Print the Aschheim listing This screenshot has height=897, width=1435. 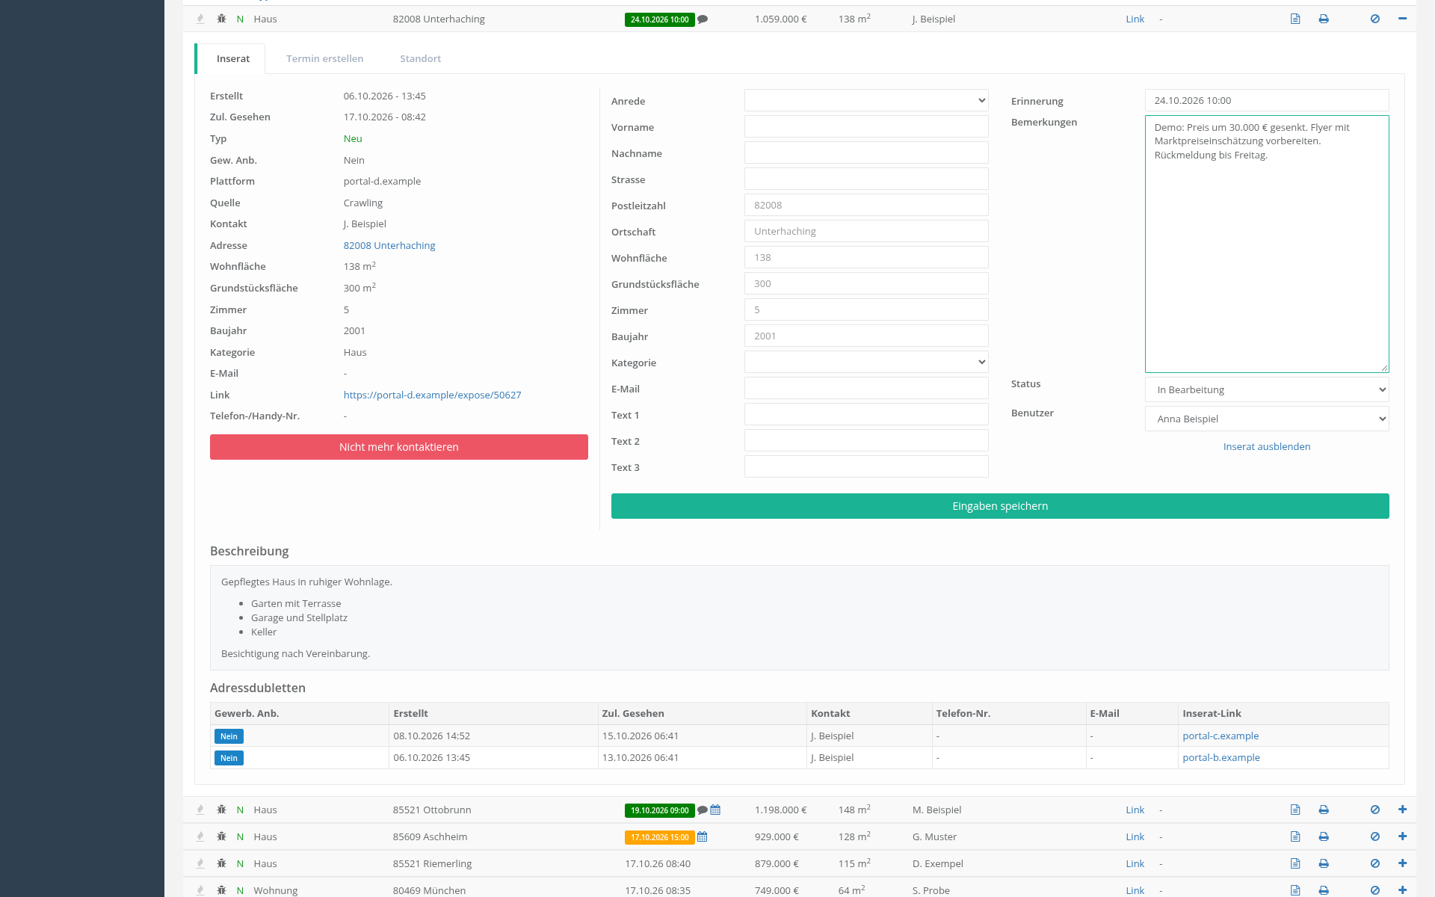click(x=1324, y=836)
